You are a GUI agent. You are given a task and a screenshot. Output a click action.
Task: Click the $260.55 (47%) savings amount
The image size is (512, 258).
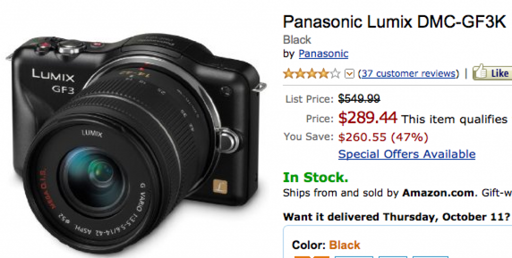tap(383, 137)
